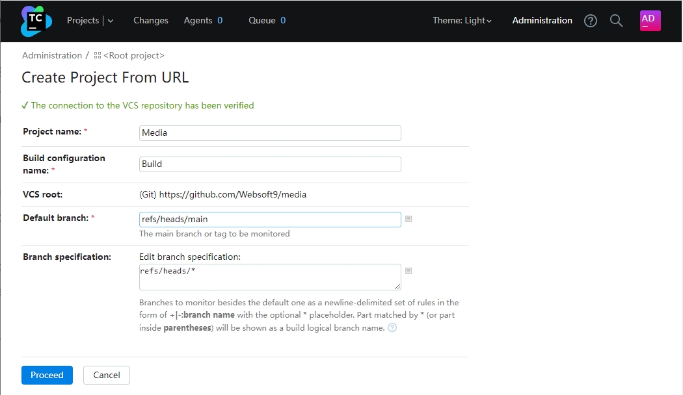Open the Theme: Light dropdown
The height and width of the screenshot is (395, 683).
point(462,21)
